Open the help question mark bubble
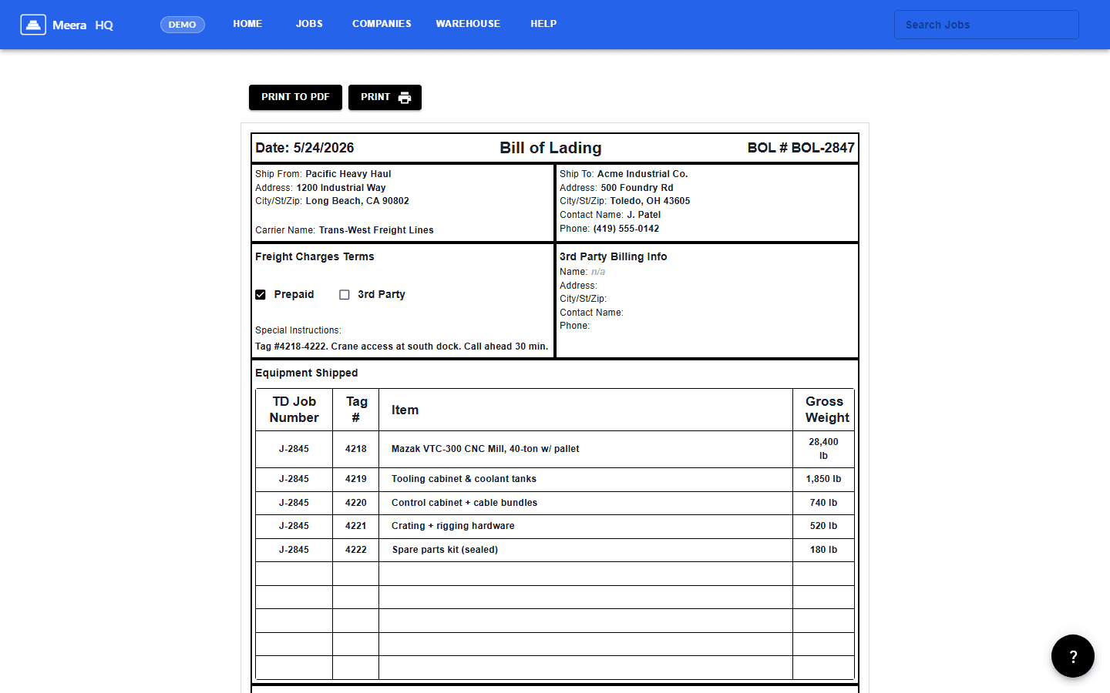 pyautogui.click(x=1073, y=656)
